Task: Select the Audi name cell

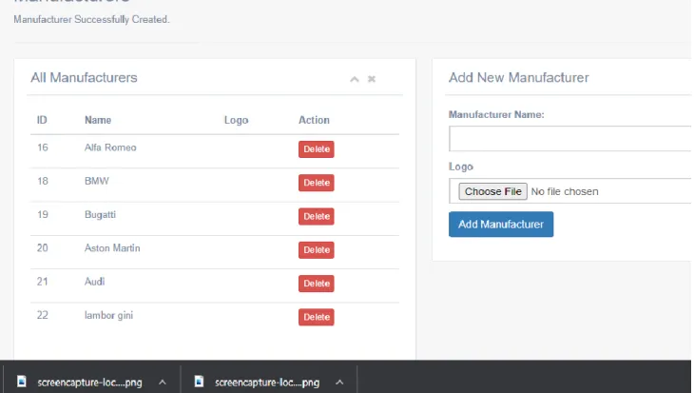Action: tap(94, 282)
